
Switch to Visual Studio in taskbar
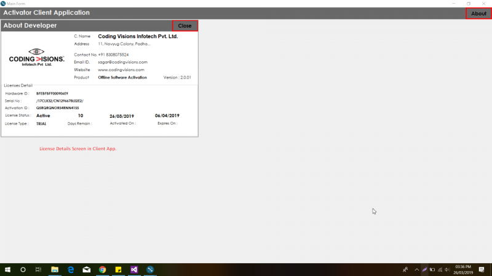pos(134,269)
